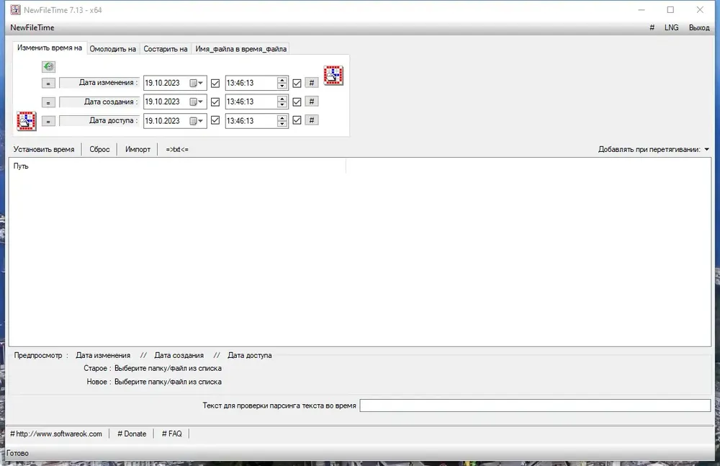Click the # button in Дата создания row
This screenshot has height=466, width=720.
coord(312,102)
